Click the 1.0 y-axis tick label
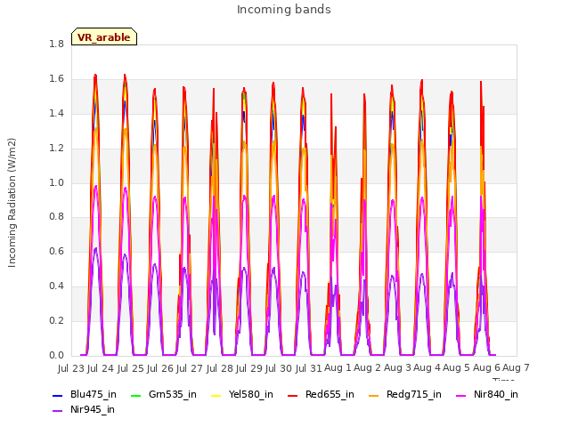Screen dimensions: 570x427 pos(56,182)
